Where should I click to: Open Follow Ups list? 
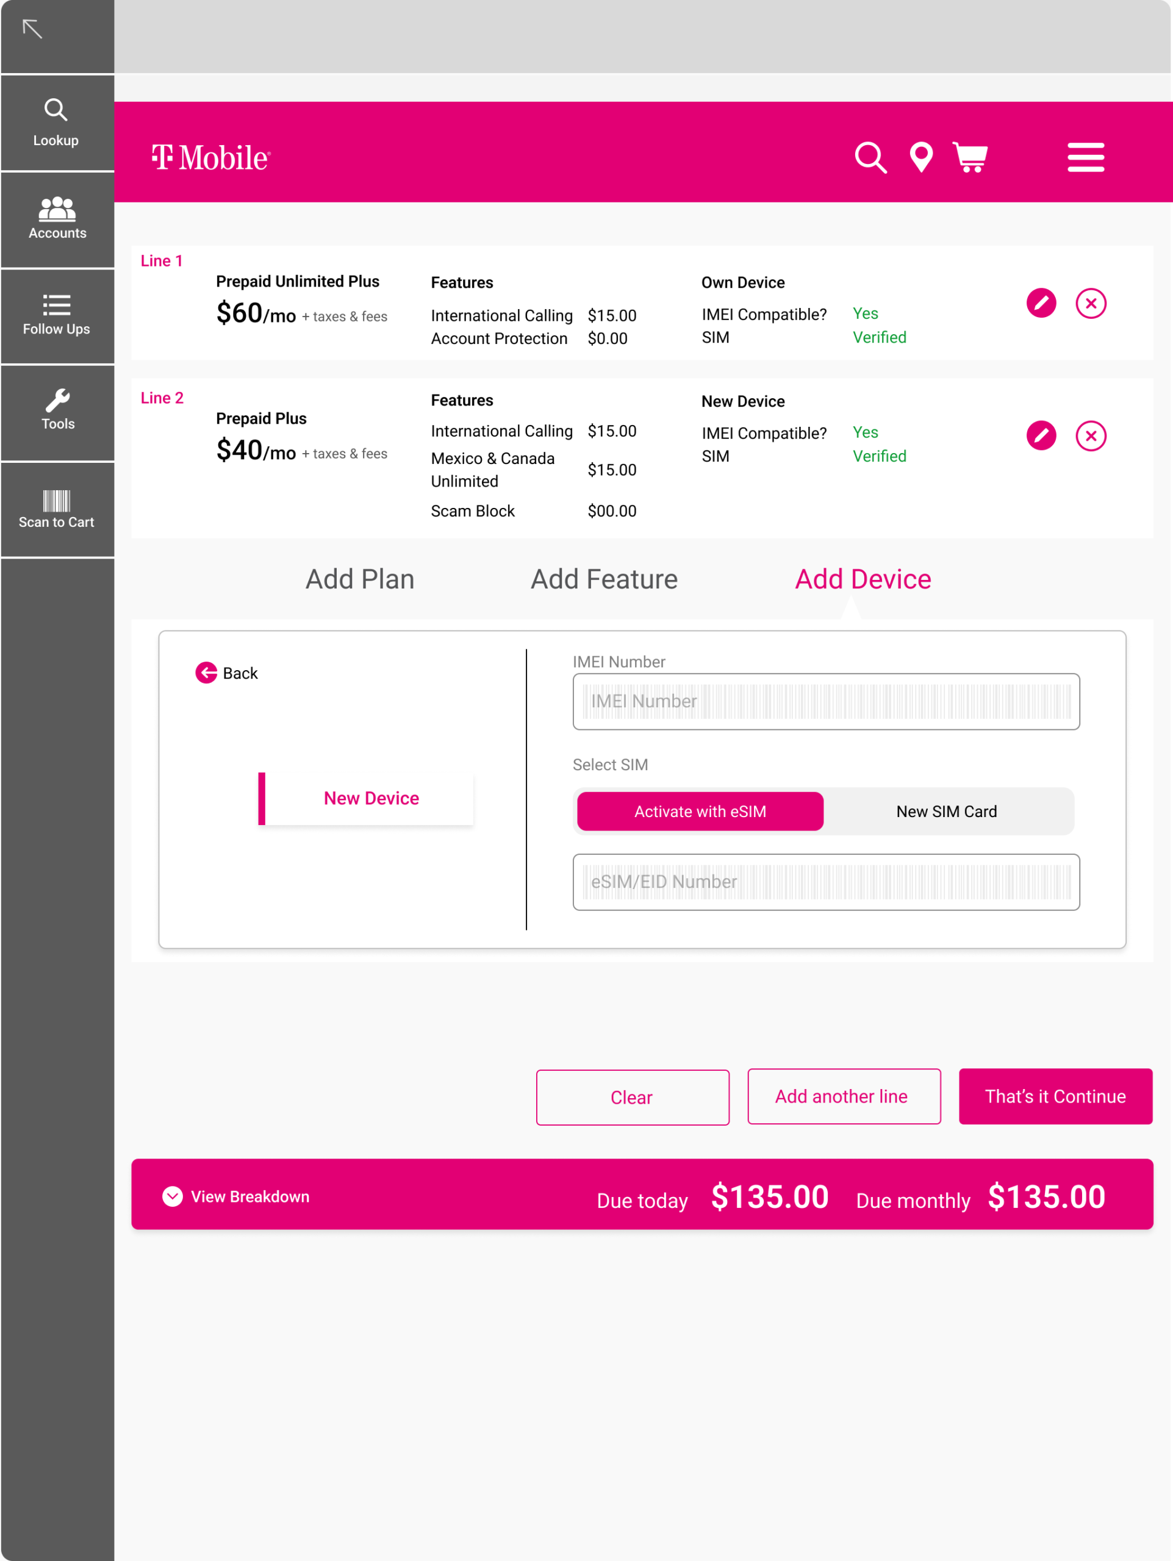click(x=57, y=314)
